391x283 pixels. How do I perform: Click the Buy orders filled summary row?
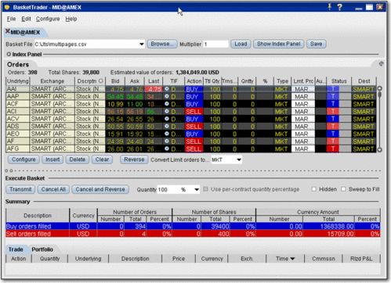193,226
